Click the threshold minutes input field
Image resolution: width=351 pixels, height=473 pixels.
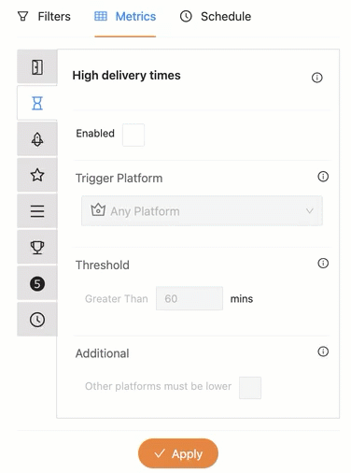click(190, 298)
